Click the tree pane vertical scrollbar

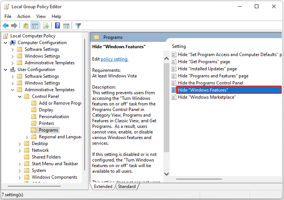pos(85,105)
